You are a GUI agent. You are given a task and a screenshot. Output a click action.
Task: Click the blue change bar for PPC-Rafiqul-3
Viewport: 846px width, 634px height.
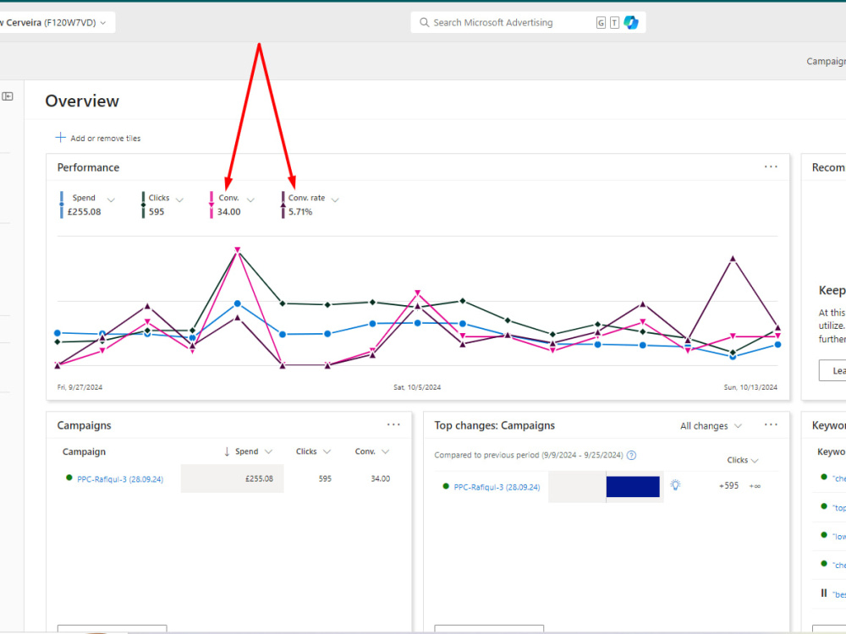[x=633, y=487]
